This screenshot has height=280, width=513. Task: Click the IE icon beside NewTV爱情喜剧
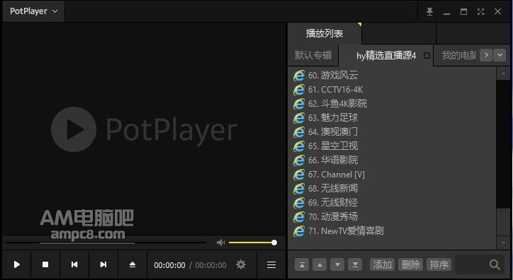pos(299,231)
